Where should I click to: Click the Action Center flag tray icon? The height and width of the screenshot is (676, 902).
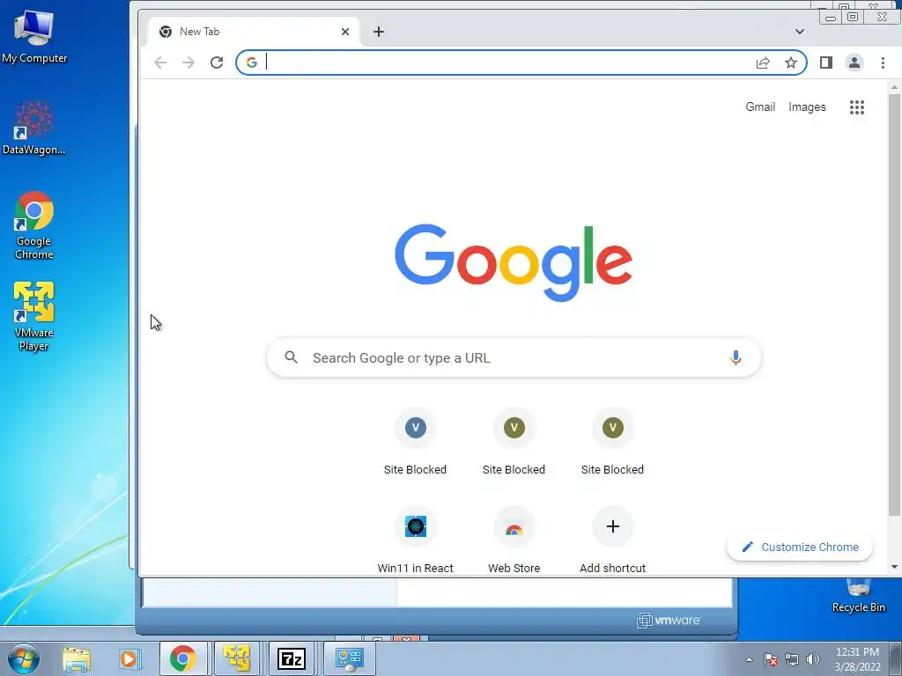point(771,659)
